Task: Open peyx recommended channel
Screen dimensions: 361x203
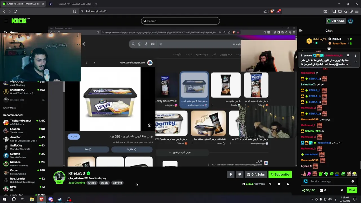Action: [24, 188]
